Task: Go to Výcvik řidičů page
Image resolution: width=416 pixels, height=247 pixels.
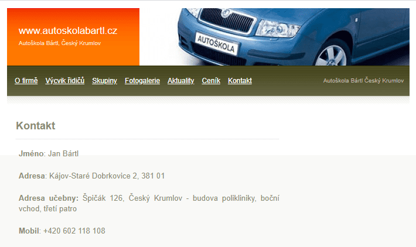Action: 64,81
